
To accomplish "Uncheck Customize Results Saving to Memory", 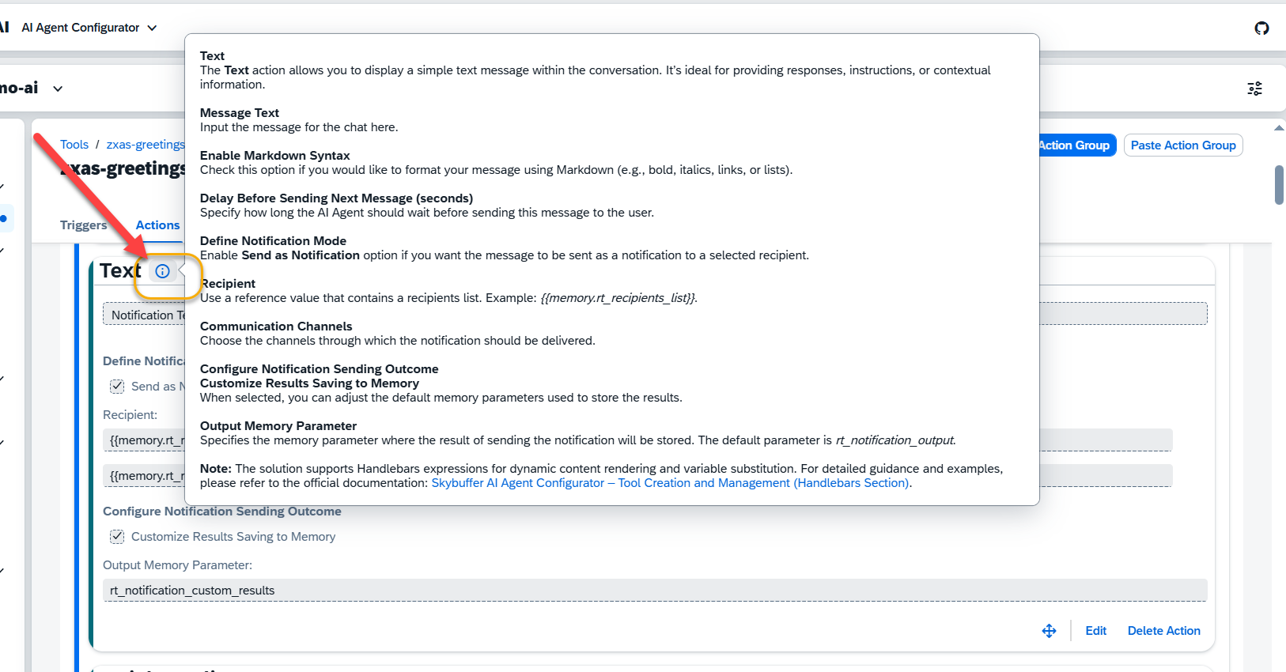I will tap(117, 537).
